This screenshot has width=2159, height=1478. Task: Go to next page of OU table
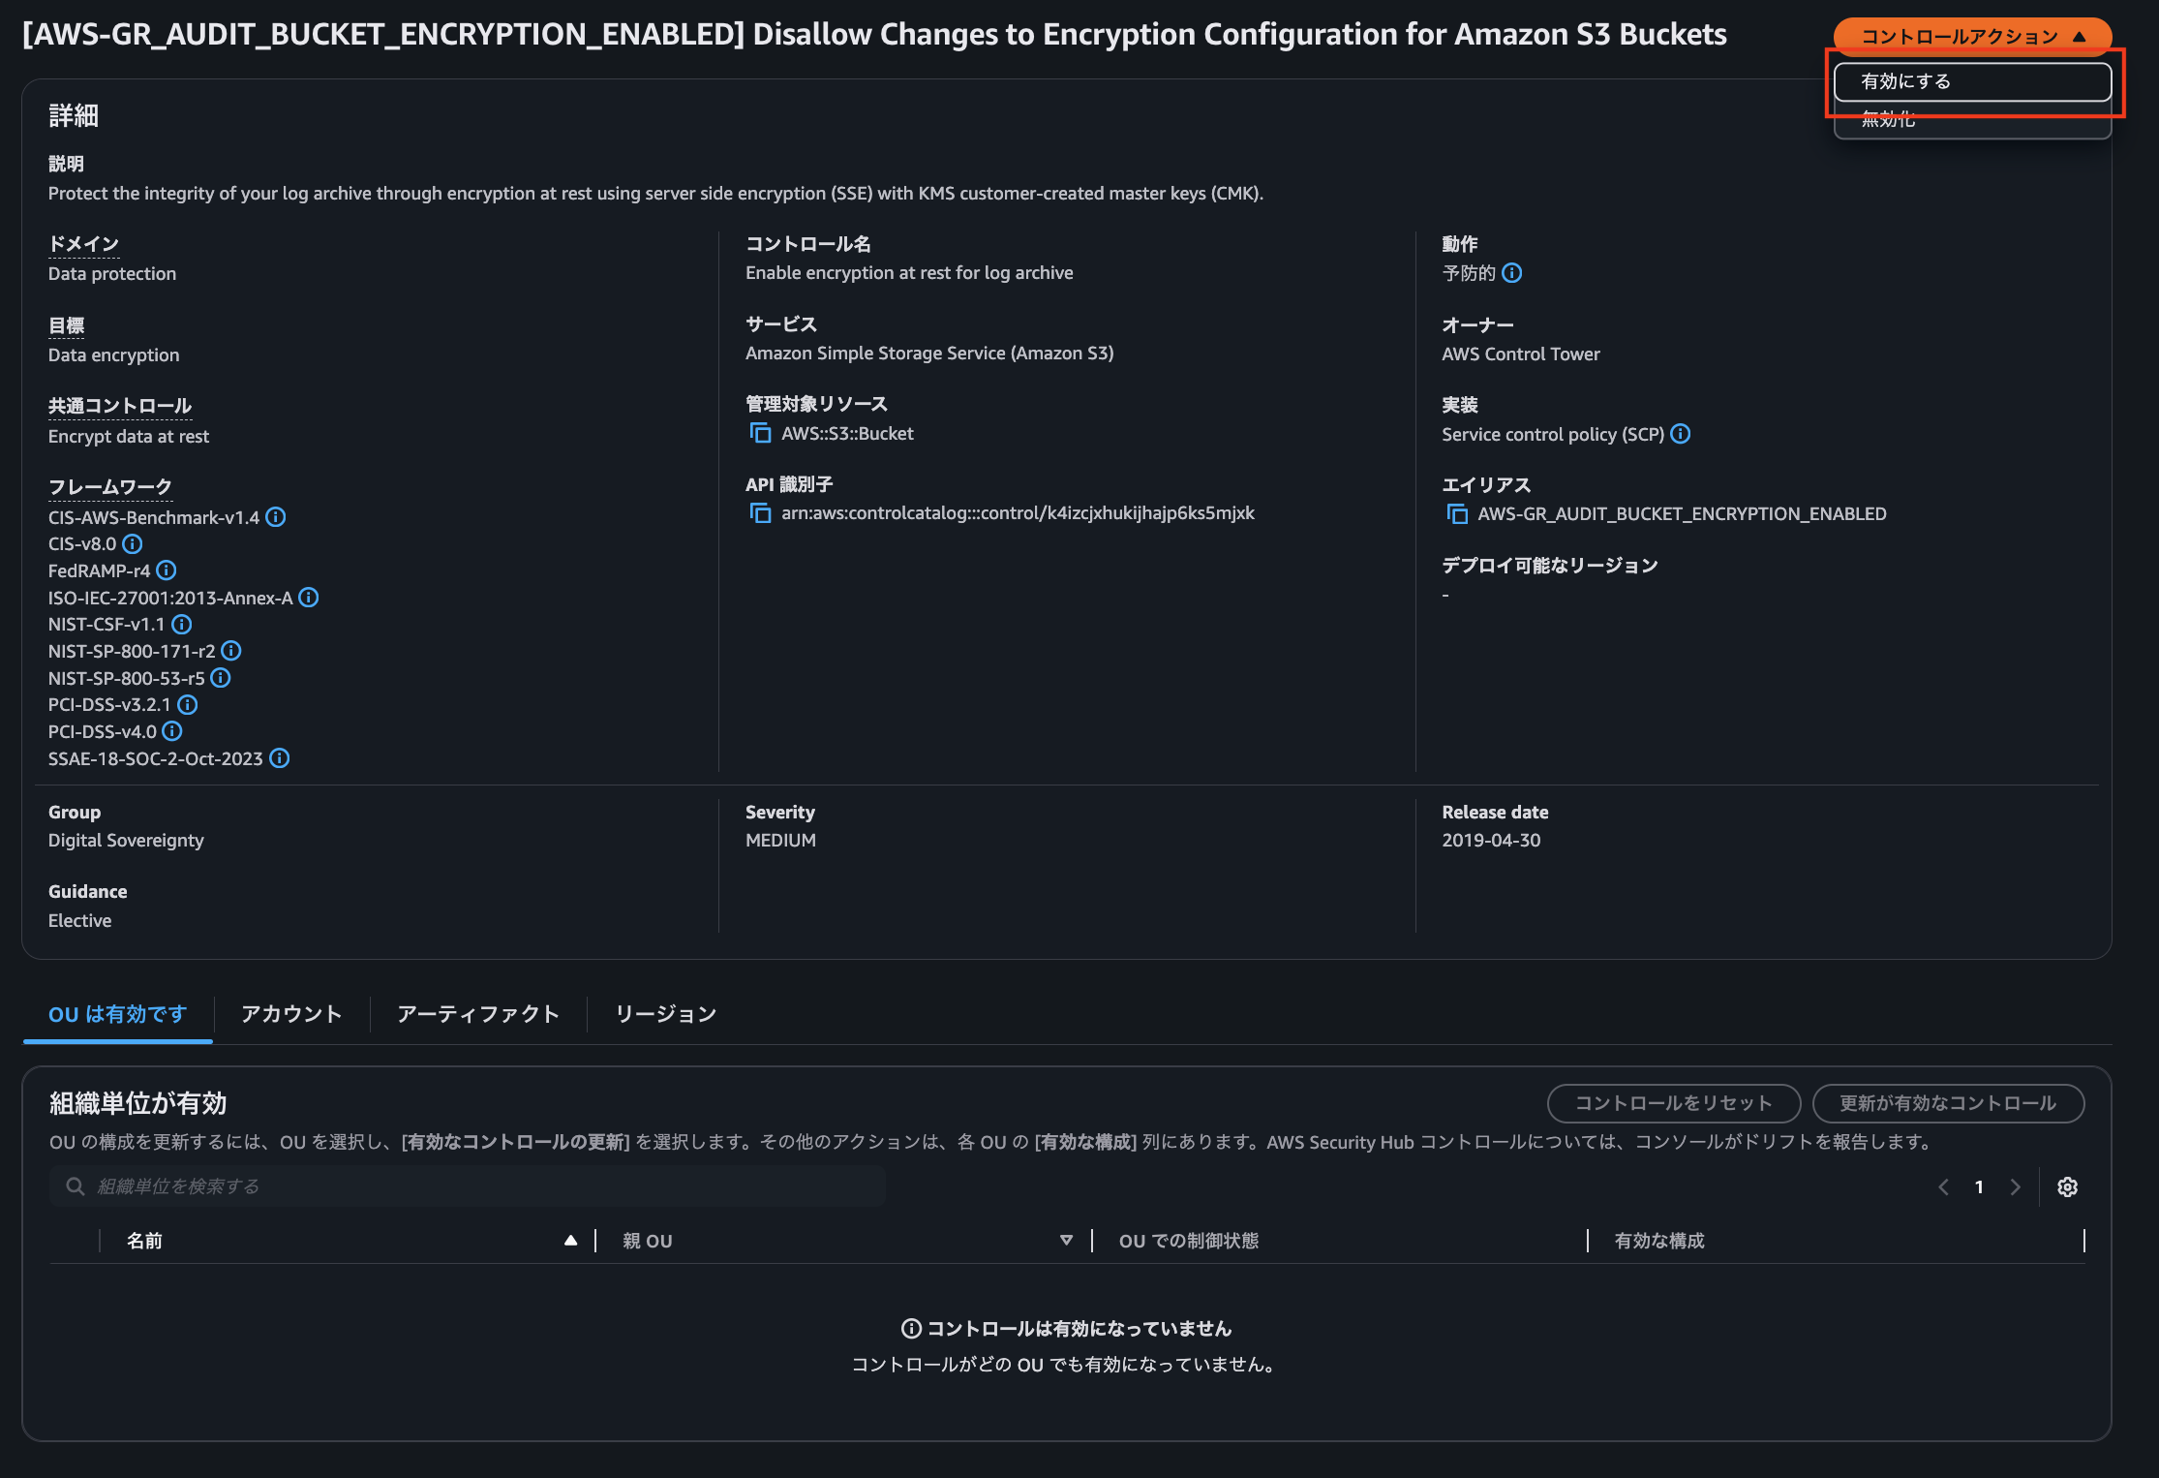2016,1187
